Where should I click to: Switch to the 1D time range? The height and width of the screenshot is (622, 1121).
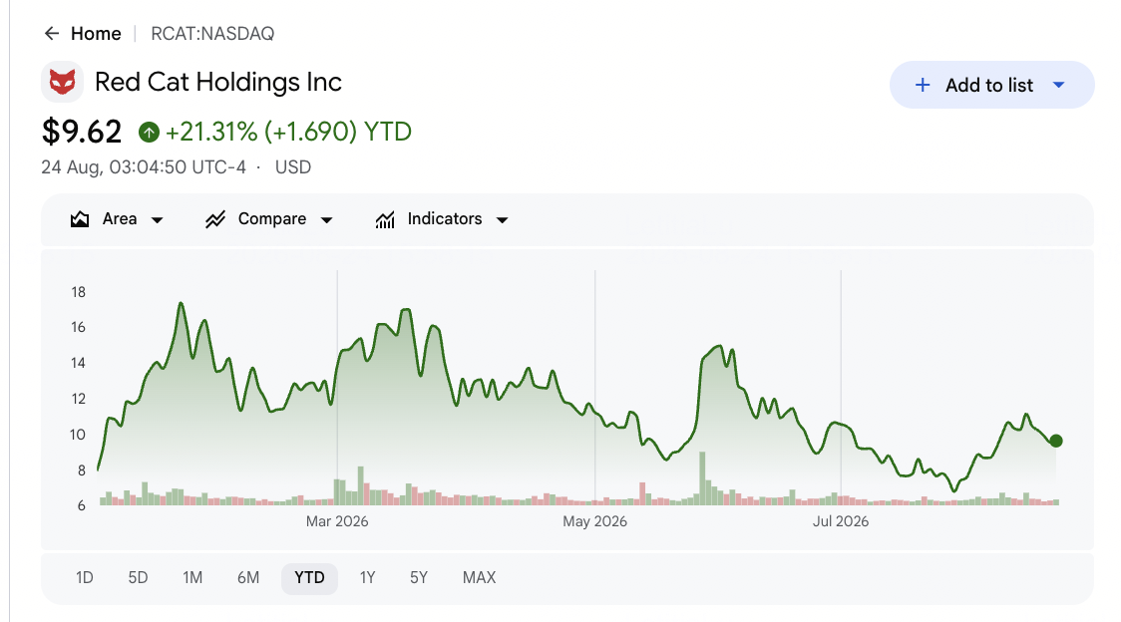(85, 578)
